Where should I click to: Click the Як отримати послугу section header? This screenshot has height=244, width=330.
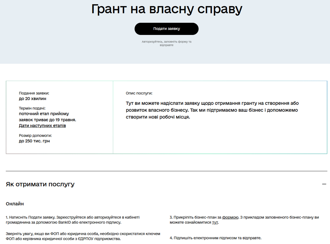click(x=40, y=184)
